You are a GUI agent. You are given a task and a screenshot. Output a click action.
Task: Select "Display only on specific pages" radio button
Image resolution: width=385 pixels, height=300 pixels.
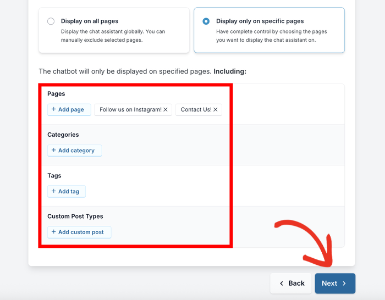tap(206, 21)
